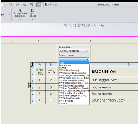Expand the Hide/Show Items dropdown arrow
Viewport: 139px width, 124px height.
coord(99,25)
